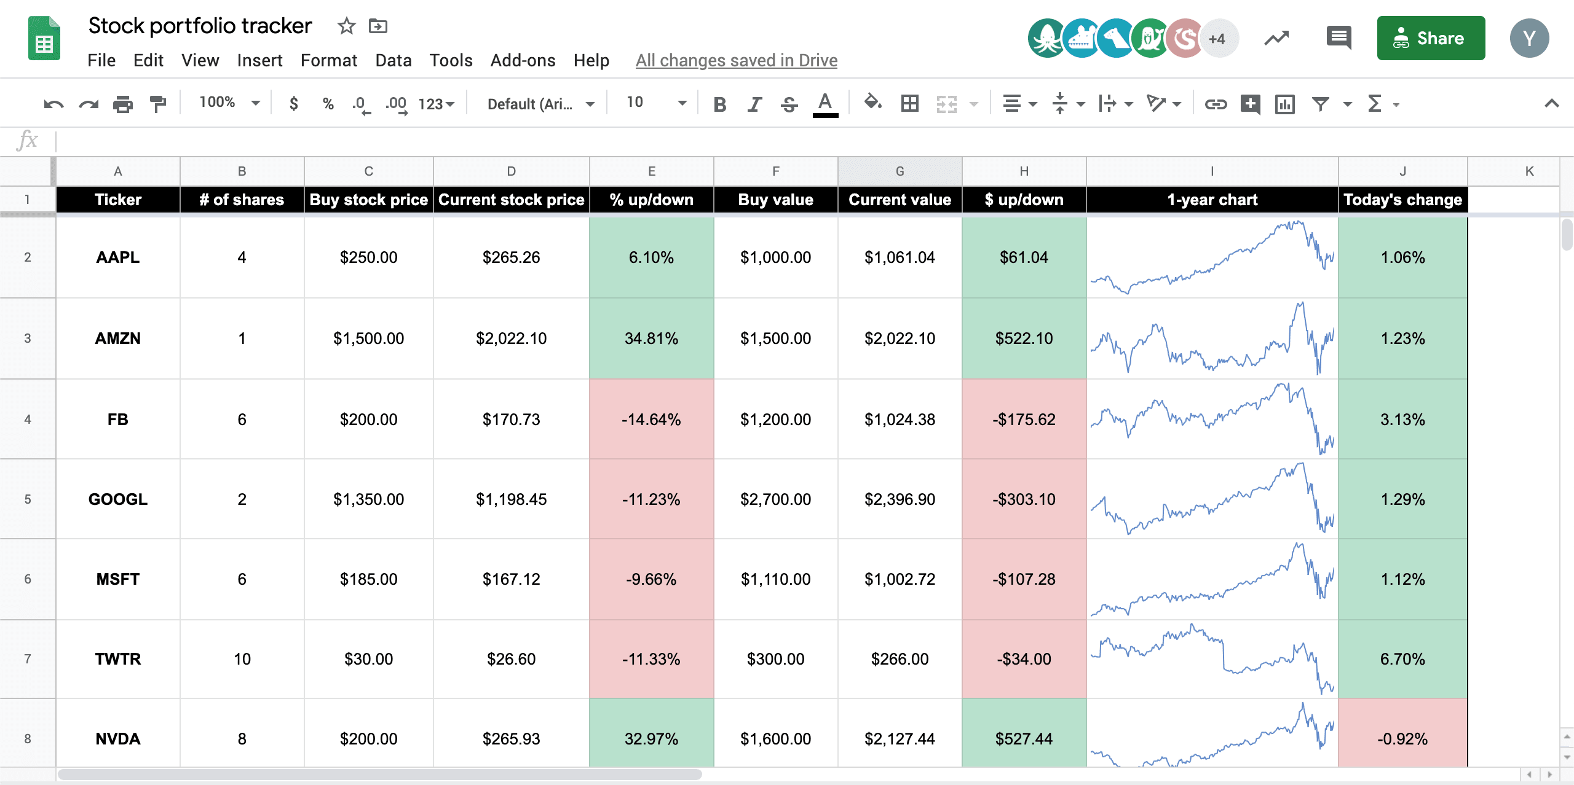The height and width of the screenshot is (785, 1574).
Task: Open the font size dropdown
Action: click(x=657, y=103)
